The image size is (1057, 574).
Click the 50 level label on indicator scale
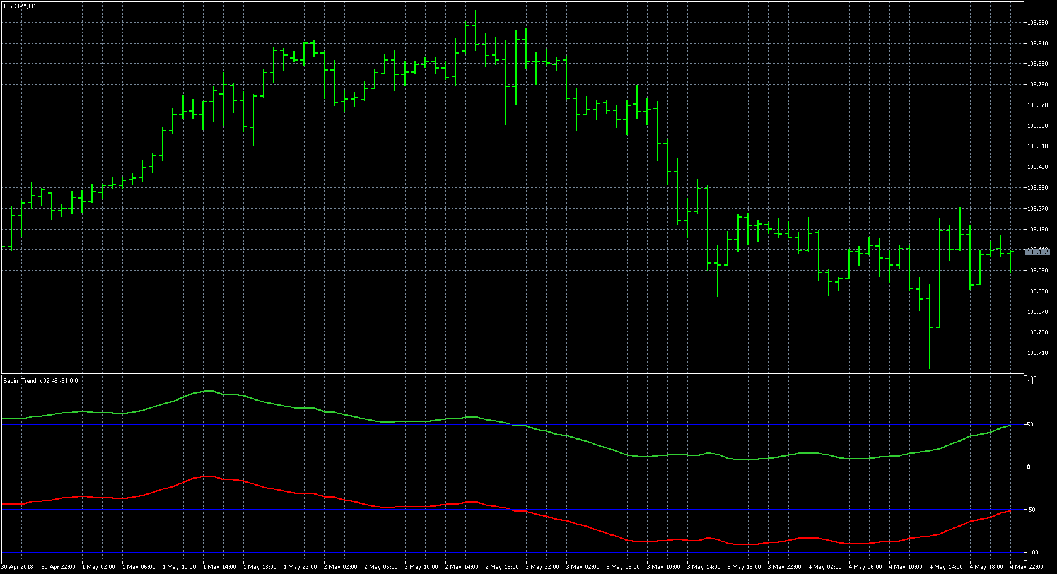coord(1030,425)
